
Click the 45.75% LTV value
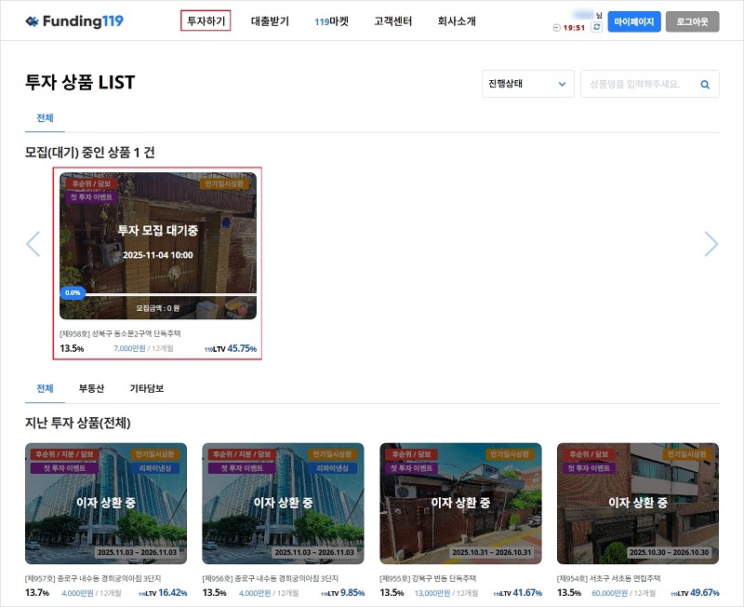[x=242, y=348]
